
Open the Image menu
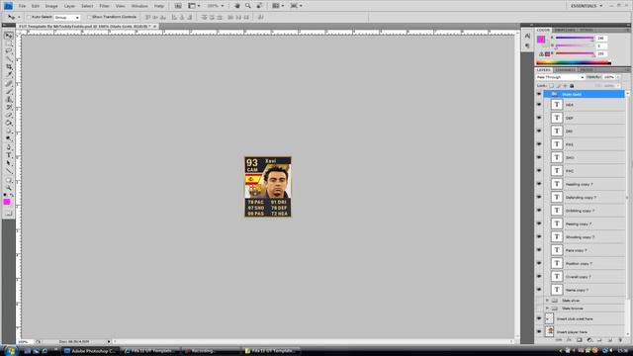click(51, 6)
